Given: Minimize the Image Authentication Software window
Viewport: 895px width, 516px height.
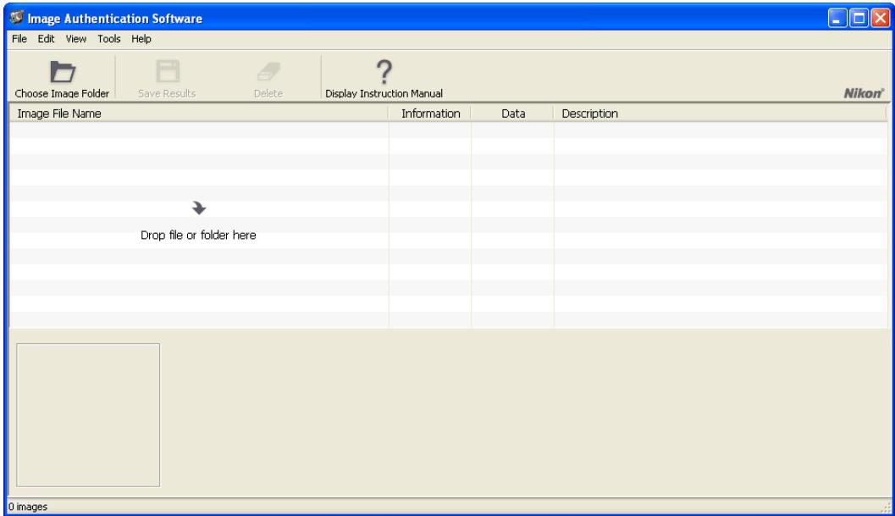Looking at the screenshot, I should [x=837, y=19].
